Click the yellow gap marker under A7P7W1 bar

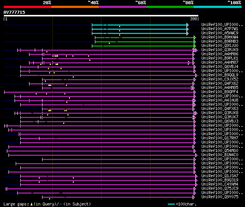point(120,31)
